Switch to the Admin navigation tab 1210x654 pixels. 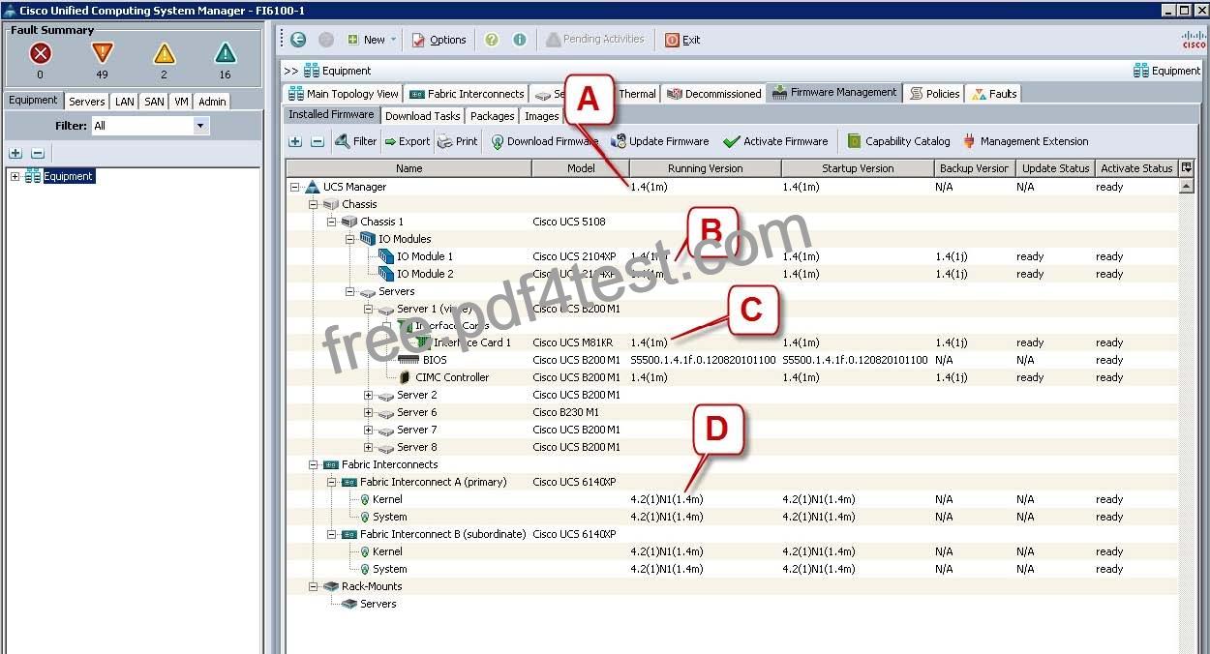point(212,101)
